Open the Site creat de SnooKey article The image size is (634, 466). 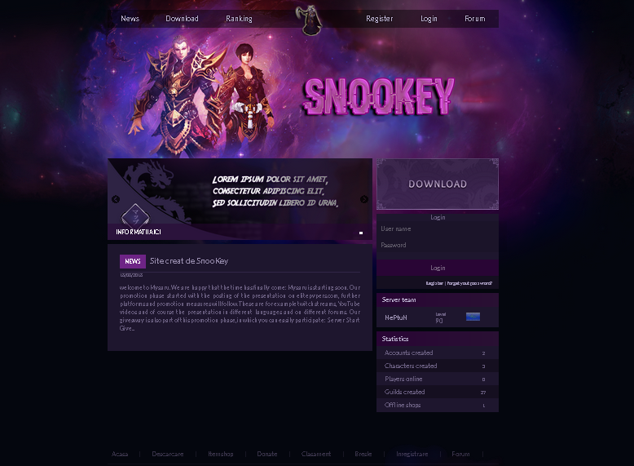coord(189,260)
